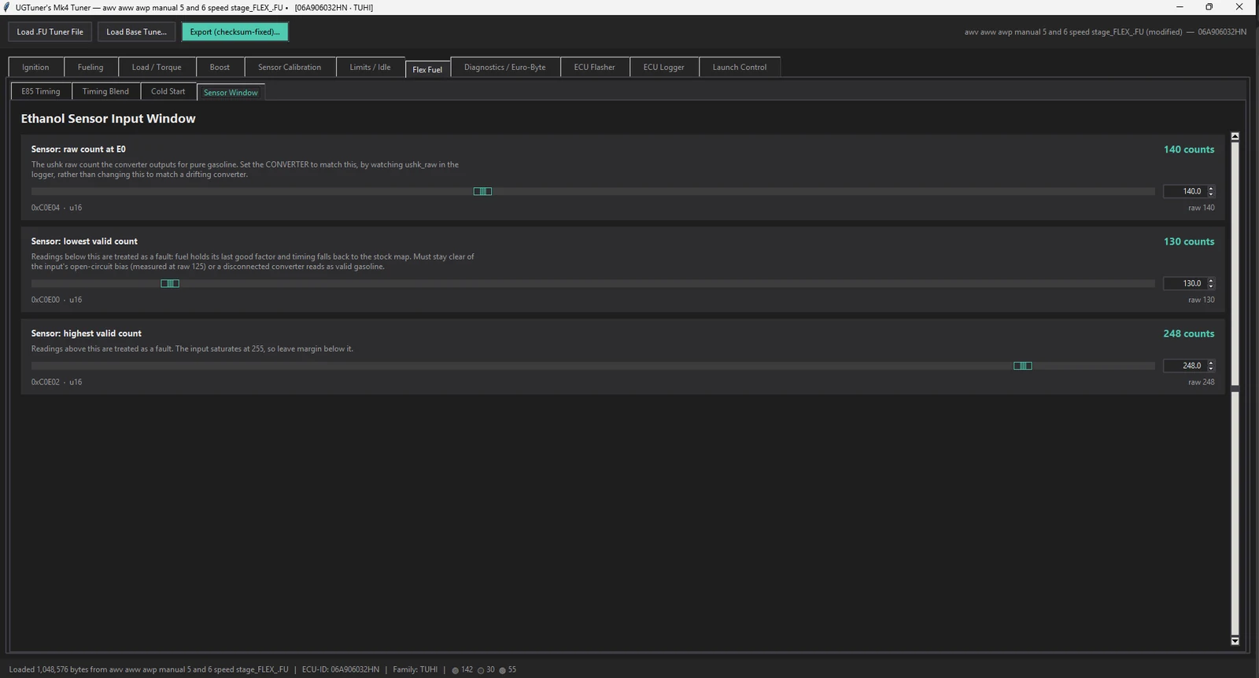Click the 140.0 value input field

pos(1186,191)
